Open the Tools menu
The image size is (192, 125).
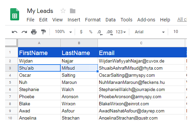point(127,20)
